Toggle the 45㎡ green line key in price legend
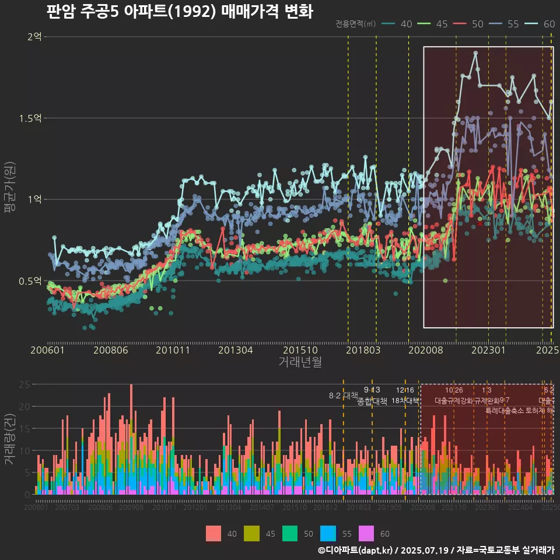560x560 pixels. [x=424, y=24]
